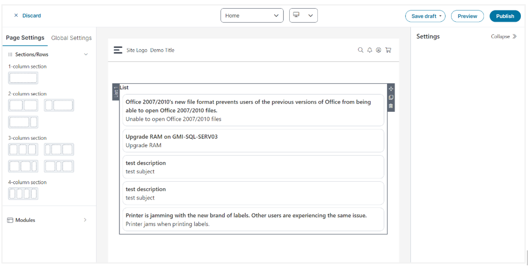This screenshot has width=530, height=267.
Task: Open the user profile icon in header
Action: click(x=378, y=50)
